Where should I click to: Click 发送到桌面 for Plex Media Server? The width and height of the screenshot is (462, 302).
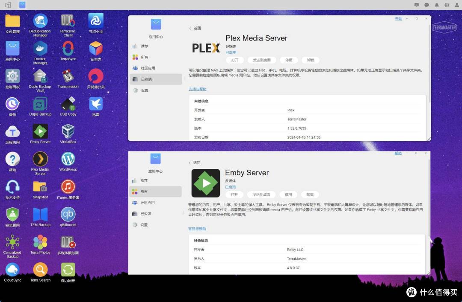(x=262, y=60)
